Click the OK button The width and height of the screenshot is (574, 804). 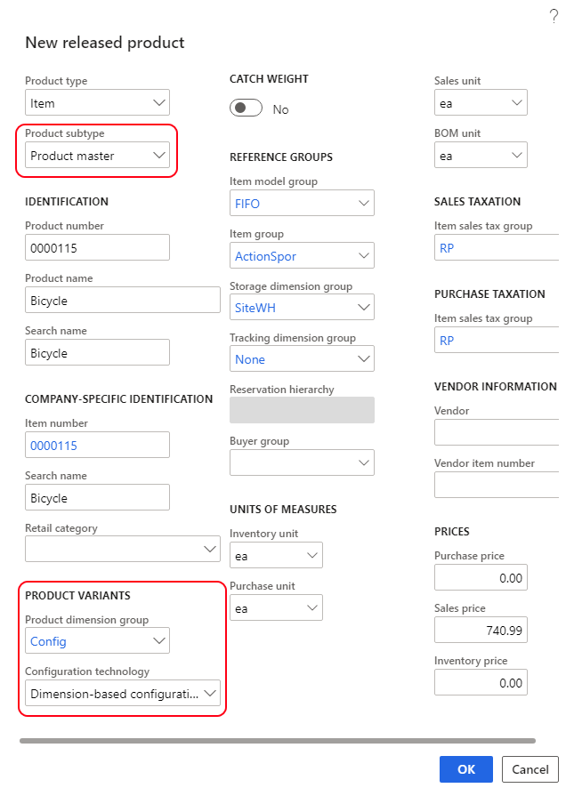[465, 769]
